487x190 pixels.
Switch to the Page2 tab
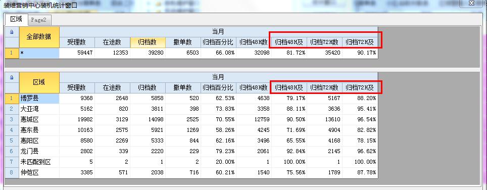pyautogui.click(x=39, y=20)
